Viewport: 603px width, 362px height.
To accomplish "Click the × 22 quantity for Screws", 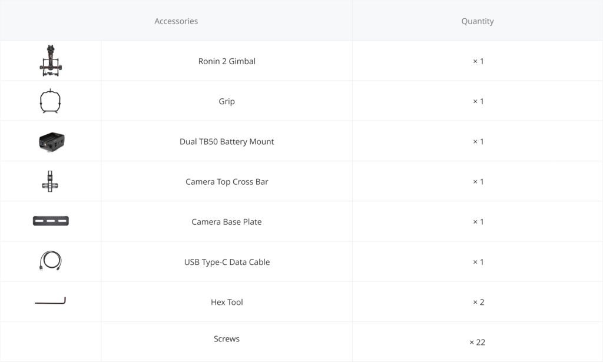I will [x=478, y=342].
